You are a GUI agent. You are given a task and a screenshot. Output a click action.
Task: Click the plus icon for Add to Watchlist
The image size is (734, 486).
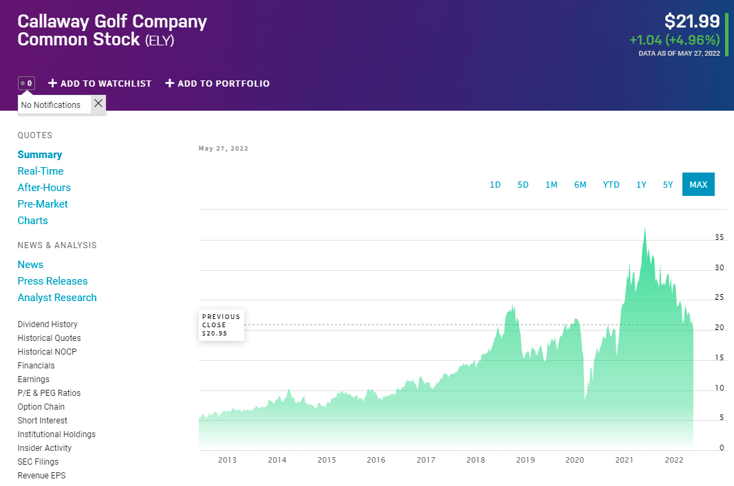click(x=52, y=83)
